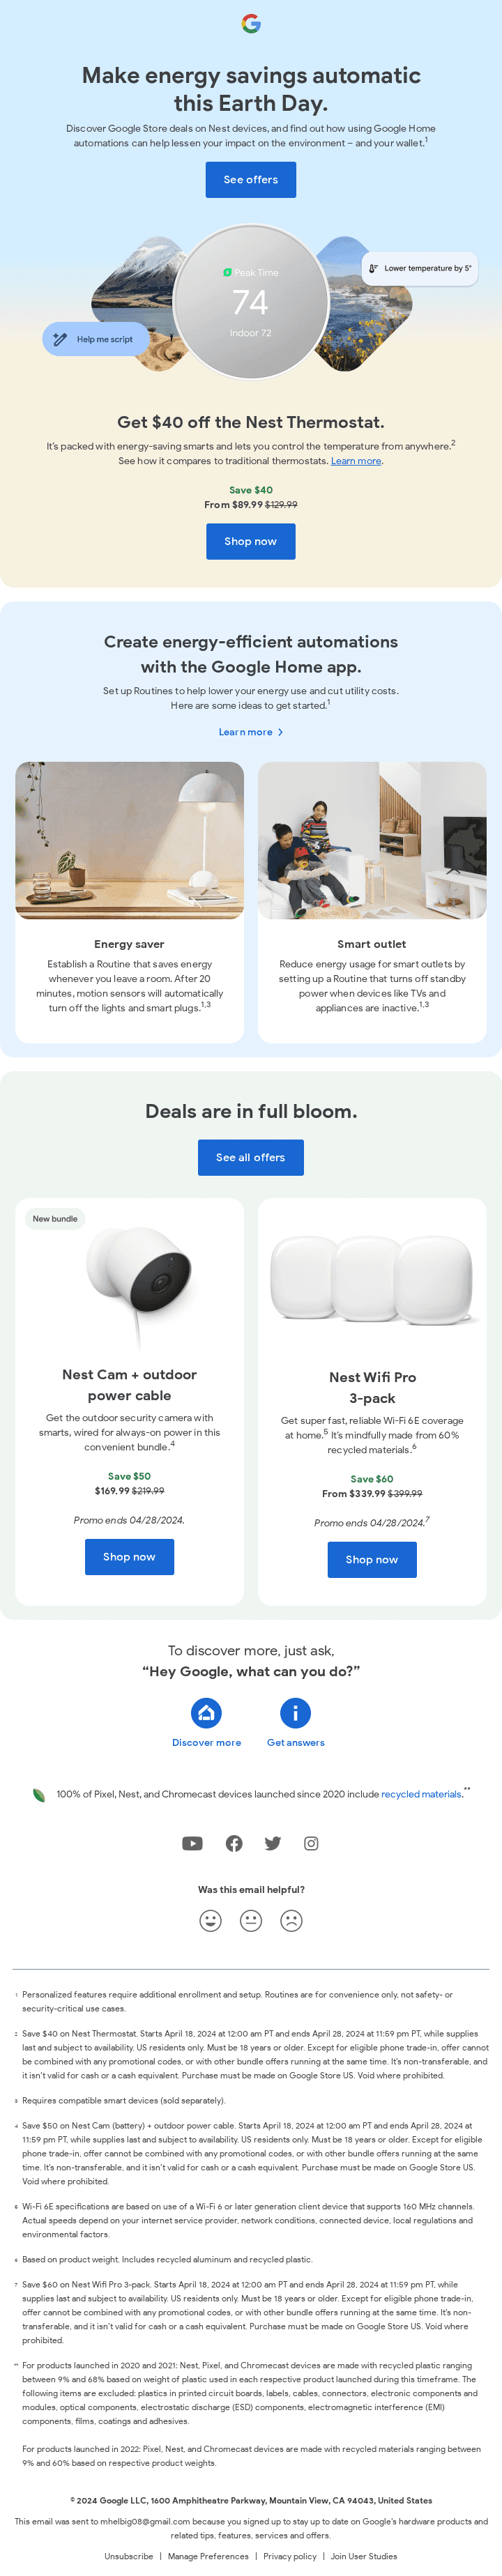Viewport: 502px width, 2576px height.
Task: Click Shop now under Nest Cam bundle
Action: pyautogui.click(x=129, y=1556)
